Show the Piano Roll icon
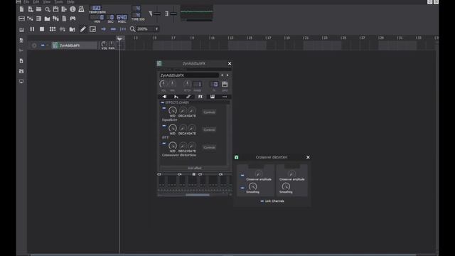 38,18
